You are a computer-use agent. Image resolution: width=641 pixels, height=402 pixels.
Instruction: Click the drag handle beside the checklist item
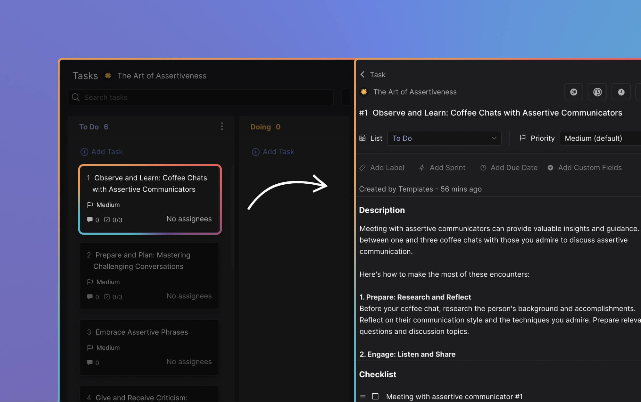click(x=362, y=397)
